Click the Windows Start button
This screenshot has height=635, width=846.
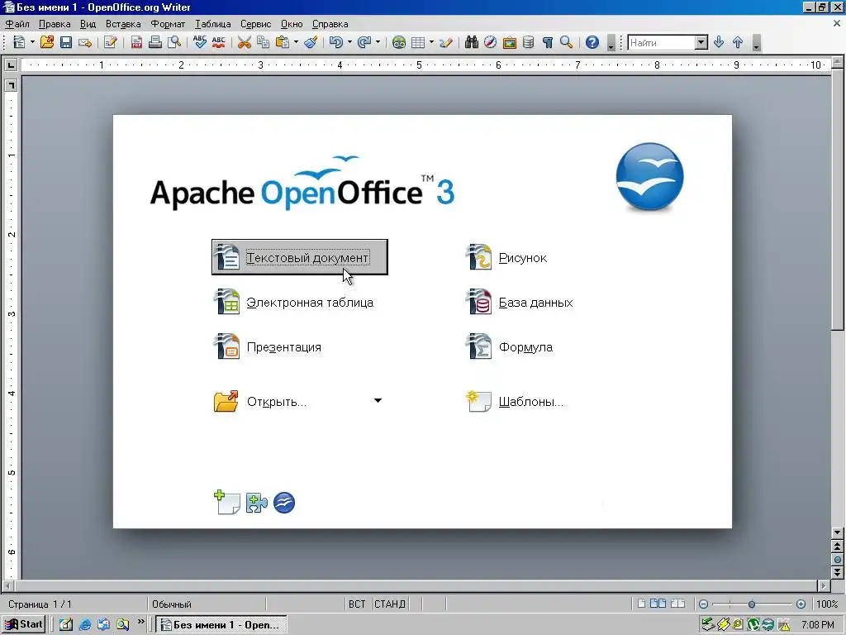(x=23, y=624)
